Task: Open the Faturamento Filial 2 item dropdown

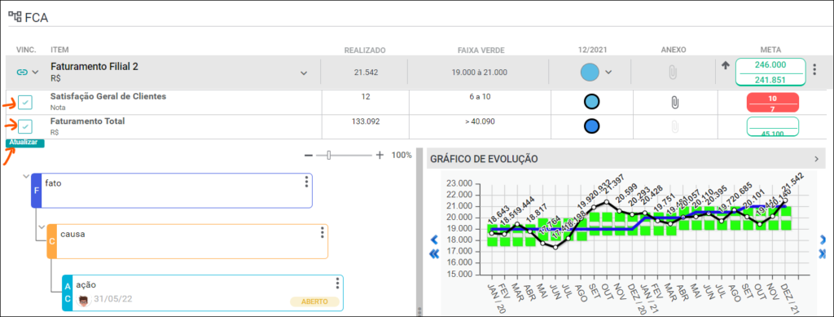Action: (x=304, y=73)
